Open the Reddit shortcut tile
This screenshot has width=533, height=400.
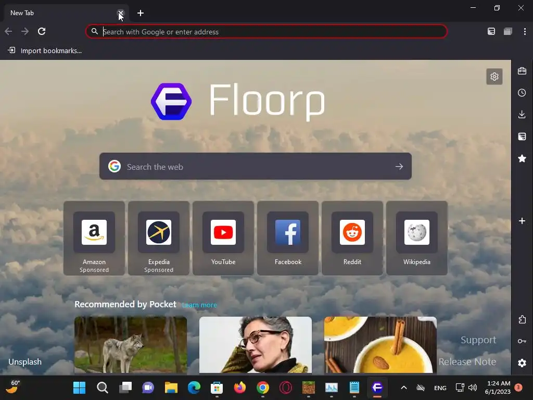click(x=352, y=238)
